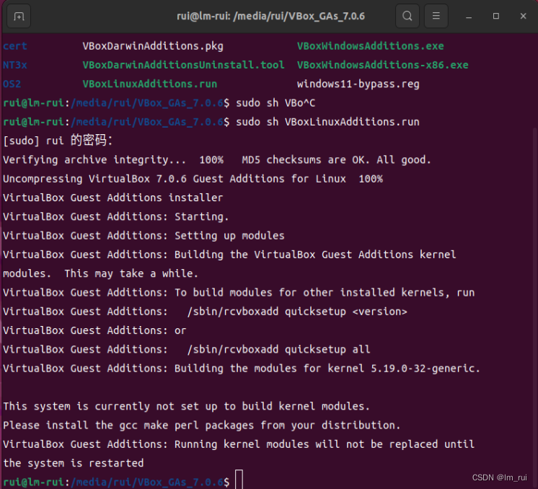Open the terminal search icon
Screen dimensions: 538x489
coord(407,16)
